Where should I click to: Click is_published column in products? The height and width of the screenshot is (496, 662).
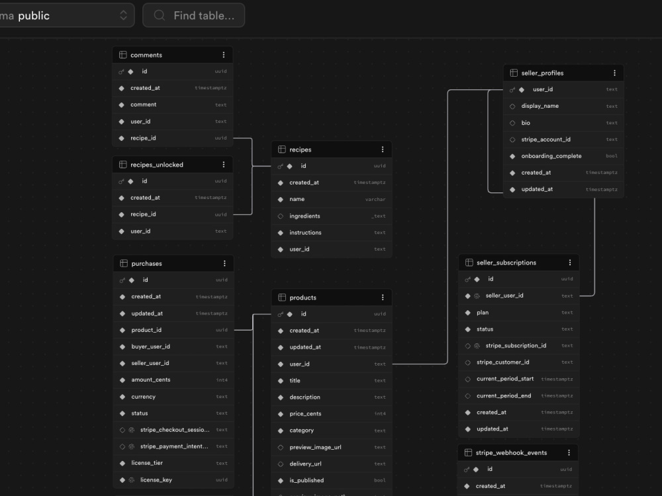pos(332,480)
